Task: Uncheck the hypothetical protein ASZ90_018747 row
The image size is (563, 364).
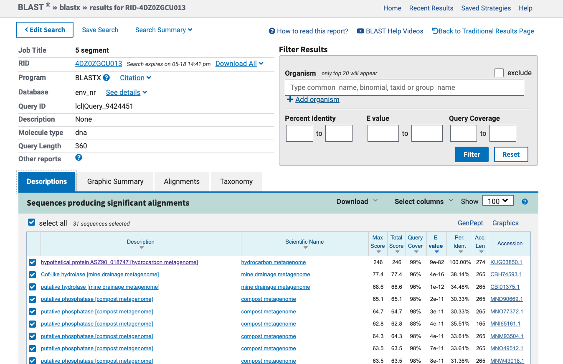Action: click(32, 262)
